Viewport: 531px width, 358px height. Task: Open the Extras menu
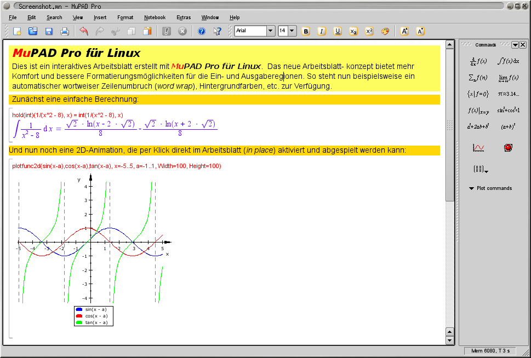pyautogui.click(x=184, y=18)
